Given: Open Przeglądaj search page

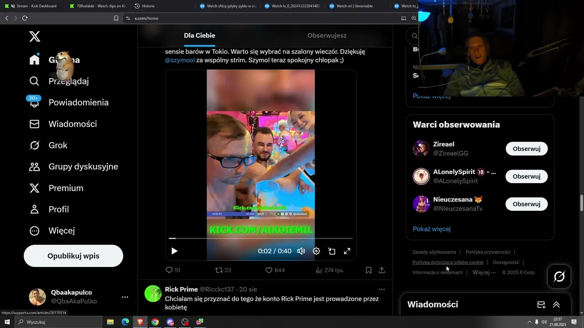Looking at the screenshot, I should point(59,81).
